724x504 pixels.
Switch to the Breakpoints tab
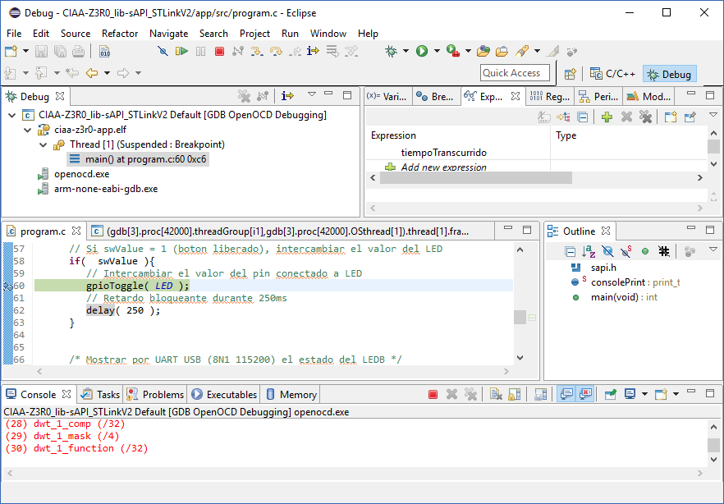coord(435,97)
